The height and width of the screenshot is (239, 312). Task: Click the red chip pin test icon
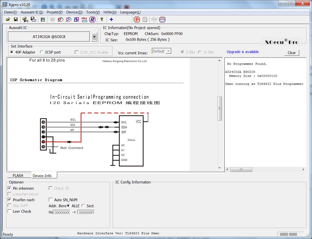(x=162, y=19)
